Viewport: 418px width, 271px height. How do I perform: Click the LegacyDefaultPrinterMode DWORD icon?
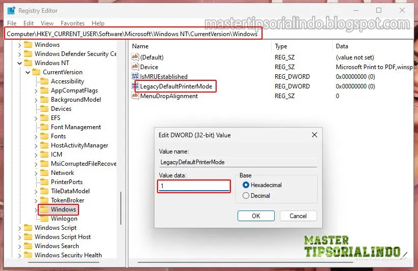coord(135,86)
